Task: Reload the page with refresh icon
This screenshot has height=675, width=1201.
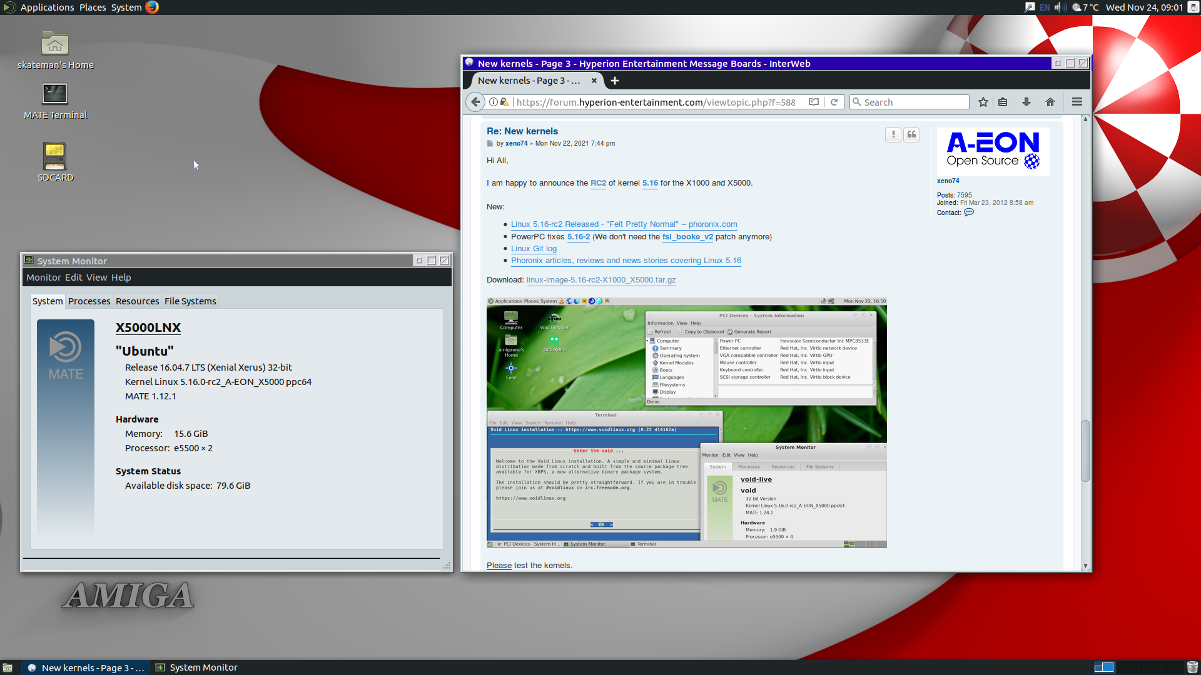Action: [834, 102]
